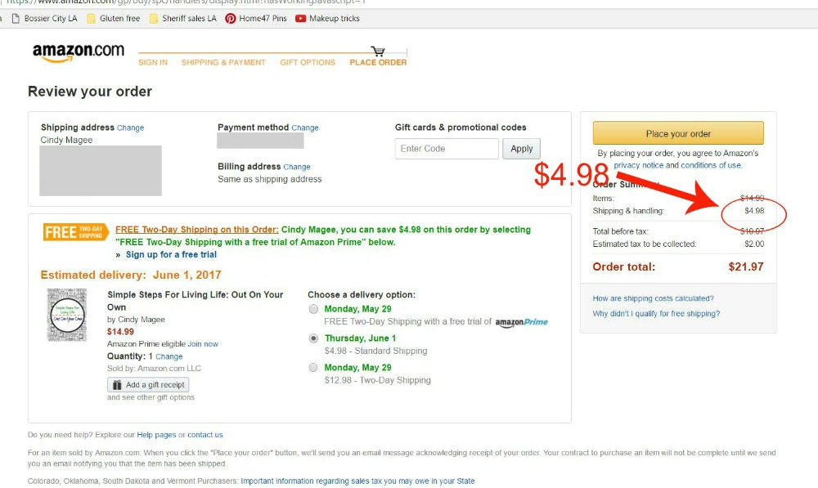
Task: Click the Enter Code gift card field
Action: [446, 148]
